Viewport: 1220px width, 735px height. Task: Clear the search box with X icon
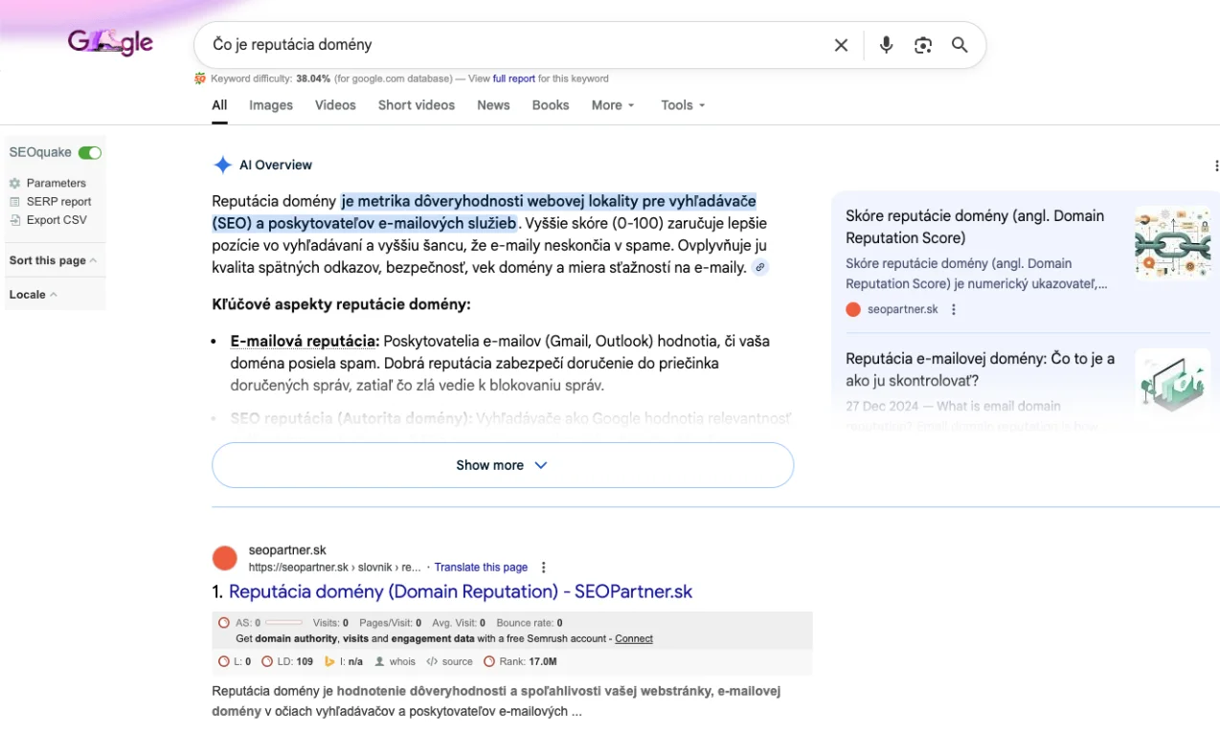pos(841,45)
